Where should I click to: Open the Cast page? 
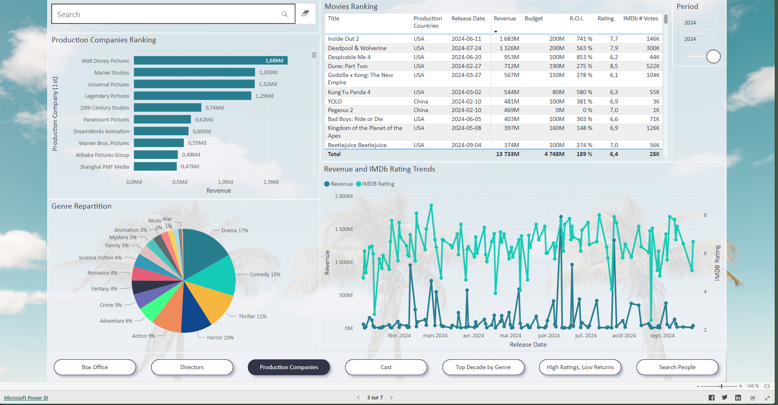click(x=386, y=367)
